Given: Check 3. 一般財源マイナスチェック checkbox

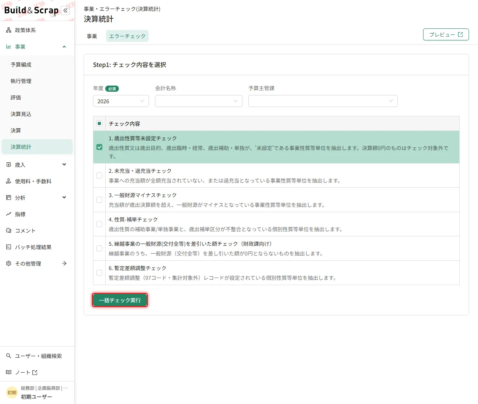Looking at the screenshot, I should [99, 200].
